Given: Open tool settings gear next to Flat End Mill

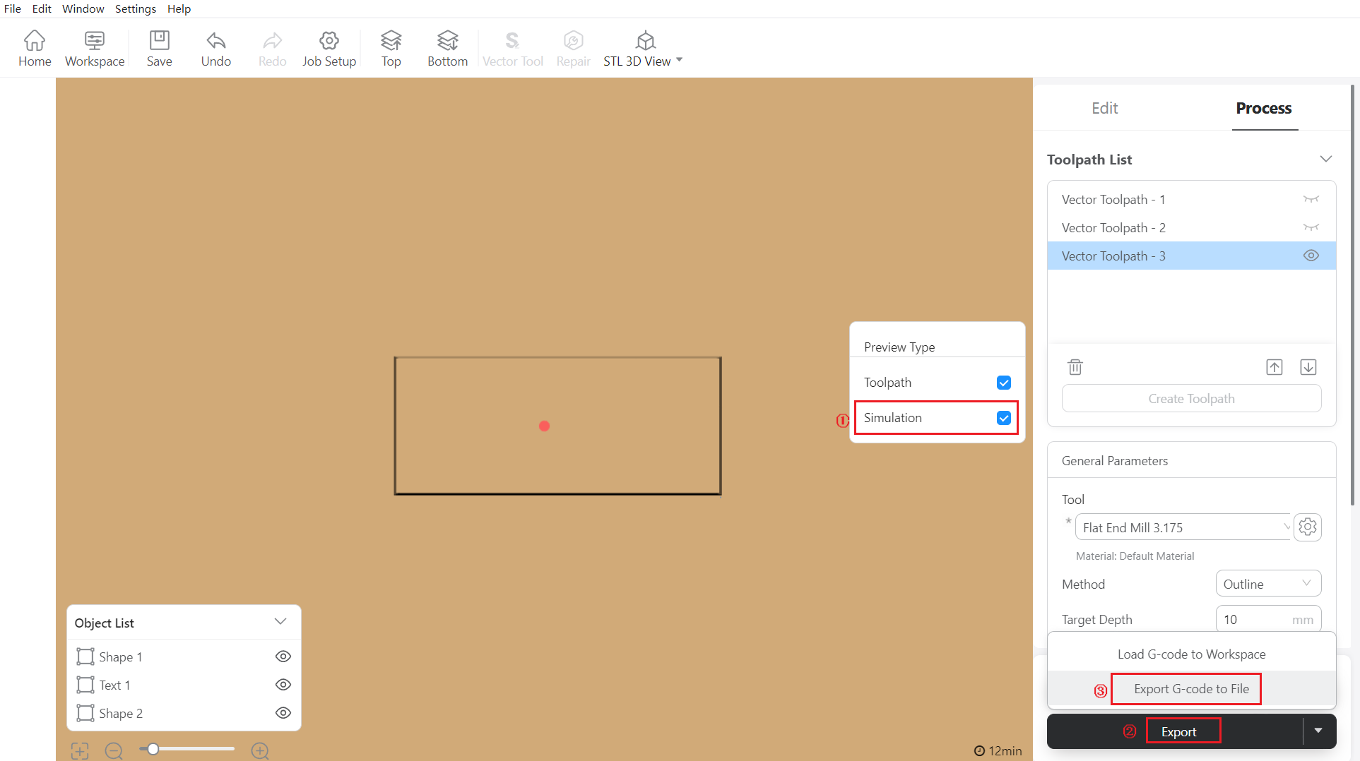Looking at the screenshot, I should tap(1307, 527).
